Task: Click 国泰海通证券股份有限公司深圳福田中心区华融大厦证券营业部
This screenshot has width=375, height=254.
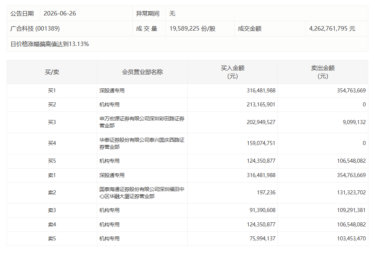Action: coord(142,193)
